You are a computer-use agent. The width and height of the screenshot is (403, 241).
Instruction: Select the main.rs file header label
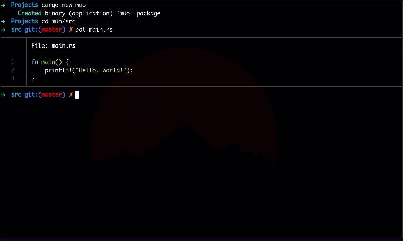point(63,46)
